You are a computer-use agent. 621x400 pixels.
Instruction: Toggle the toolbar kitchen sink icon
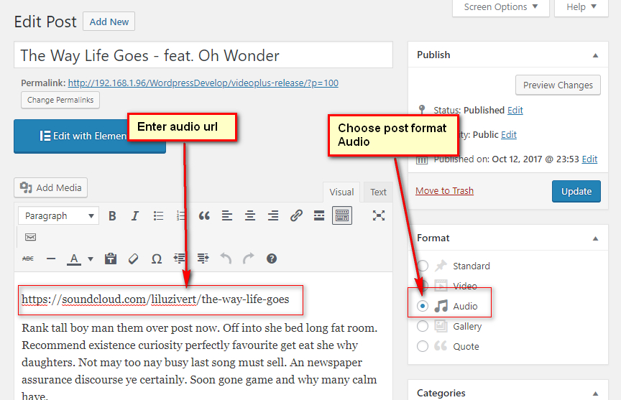(341, 215)
